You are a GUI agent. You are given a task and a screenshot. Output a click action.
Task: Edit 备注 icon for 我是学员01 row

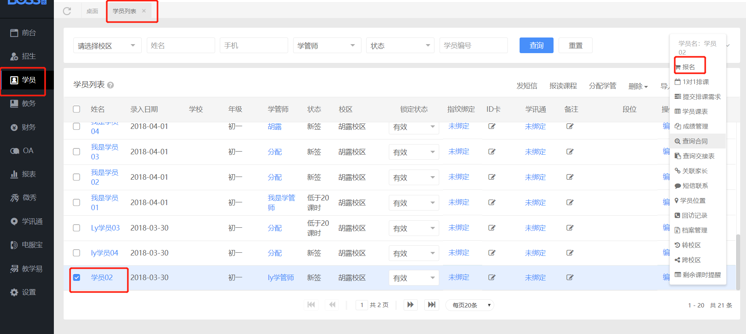pos(570,202)
